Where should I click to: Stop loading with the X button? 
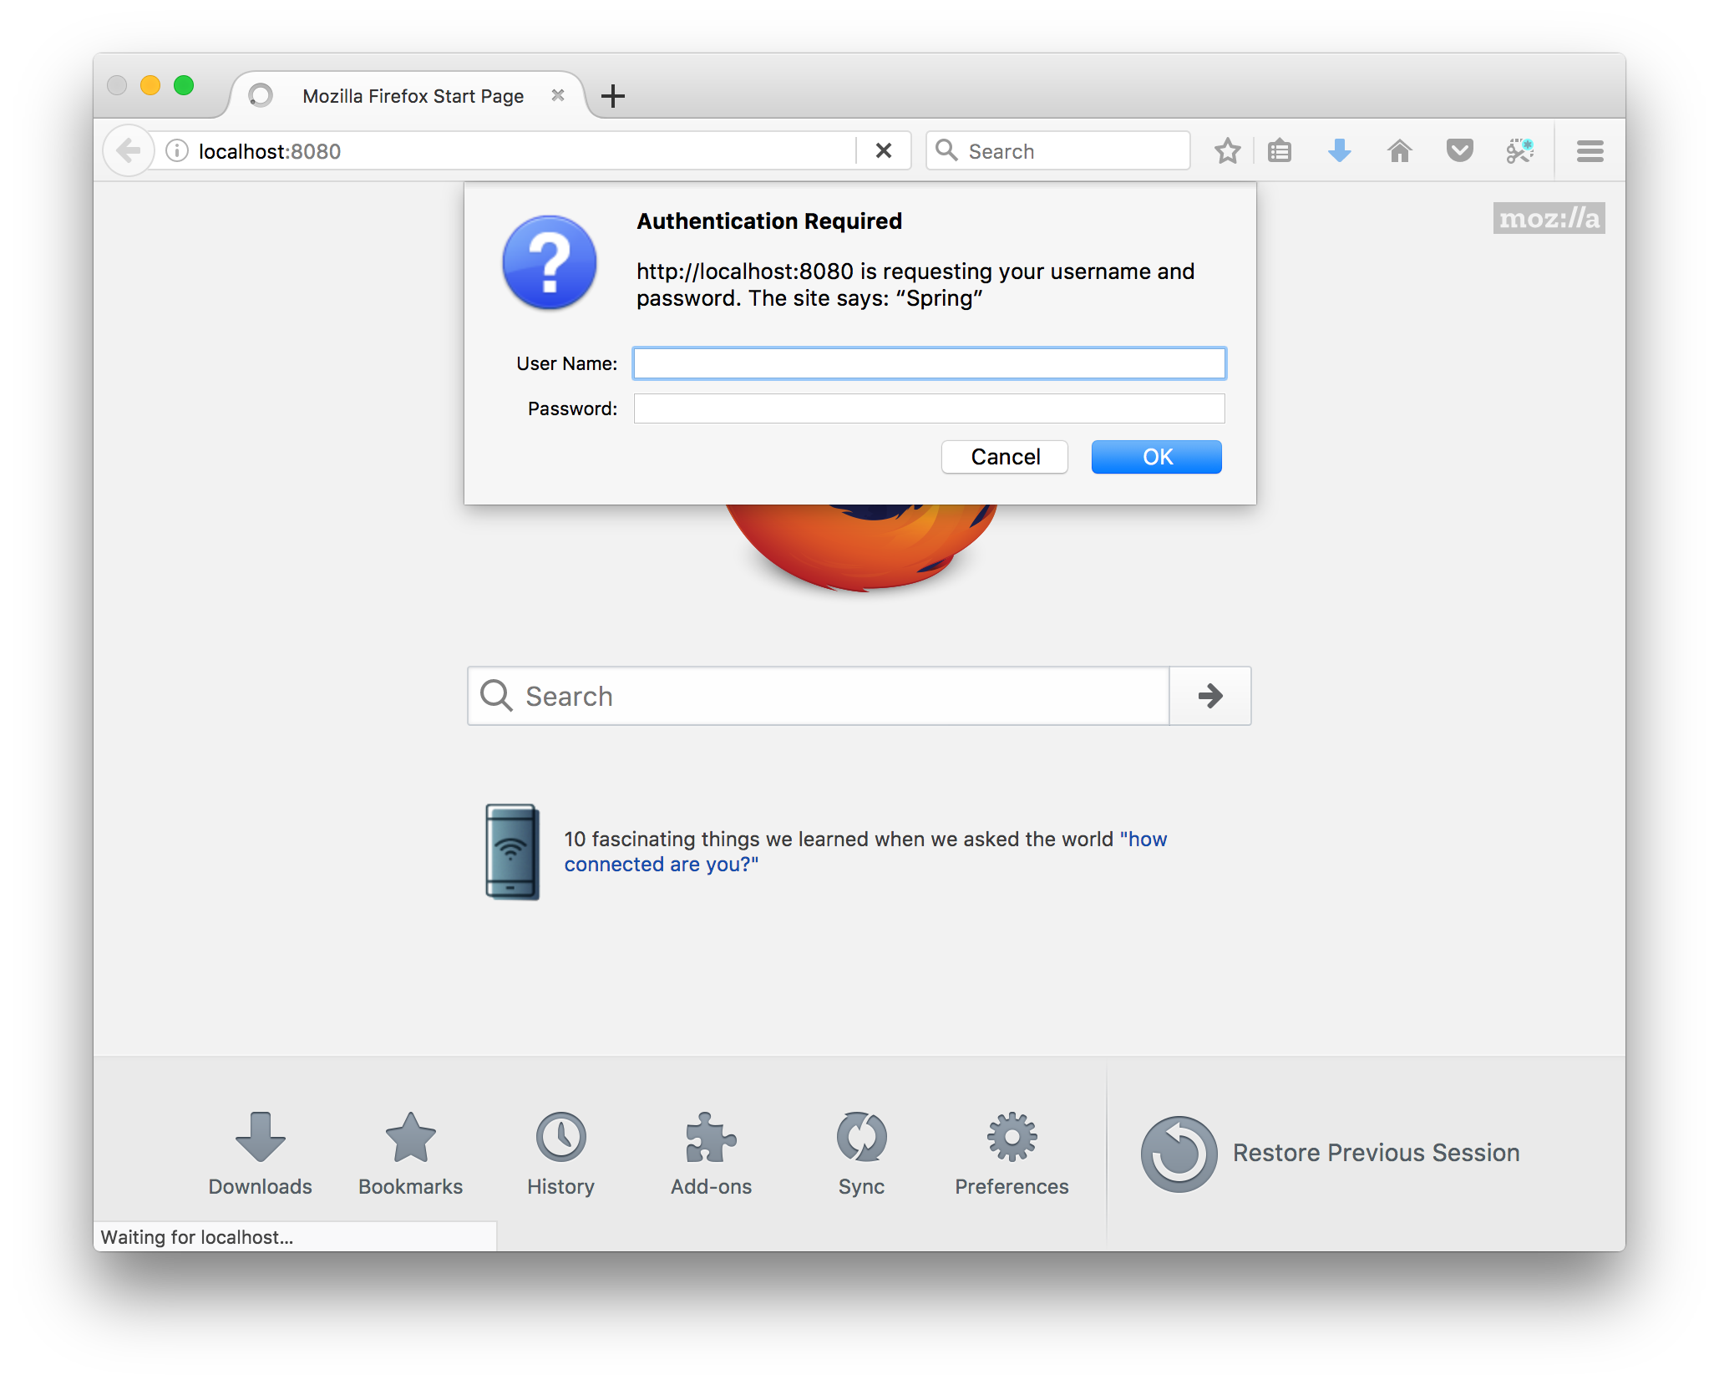(x=883, y=151)
